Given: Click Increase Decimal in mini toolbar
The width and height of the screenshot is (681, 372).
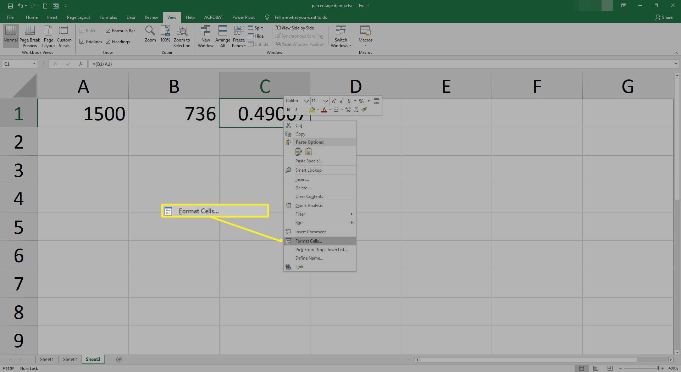Looking at the screenshot, I should [348, 110].
